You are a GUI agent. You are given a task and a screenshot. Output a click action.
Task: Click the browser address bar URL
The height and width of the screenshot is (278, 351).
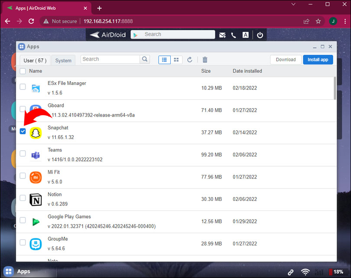click(108, 21)
